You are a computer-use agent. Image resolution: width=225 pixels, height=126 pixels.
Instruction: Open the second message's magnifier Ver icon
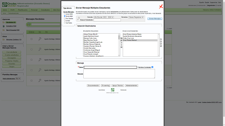tap(40, 49)
